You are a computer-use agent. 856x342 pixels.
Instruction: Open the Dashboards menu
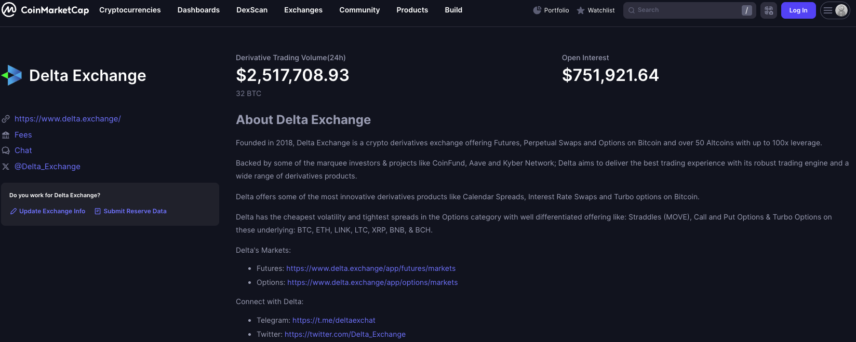(x=198, y=10)
